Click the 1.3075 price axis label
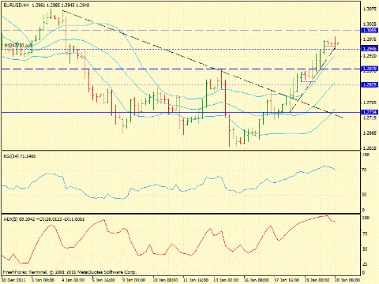Image resolution: width=379 pixels, height=284 pixels. tap(370, 9)
